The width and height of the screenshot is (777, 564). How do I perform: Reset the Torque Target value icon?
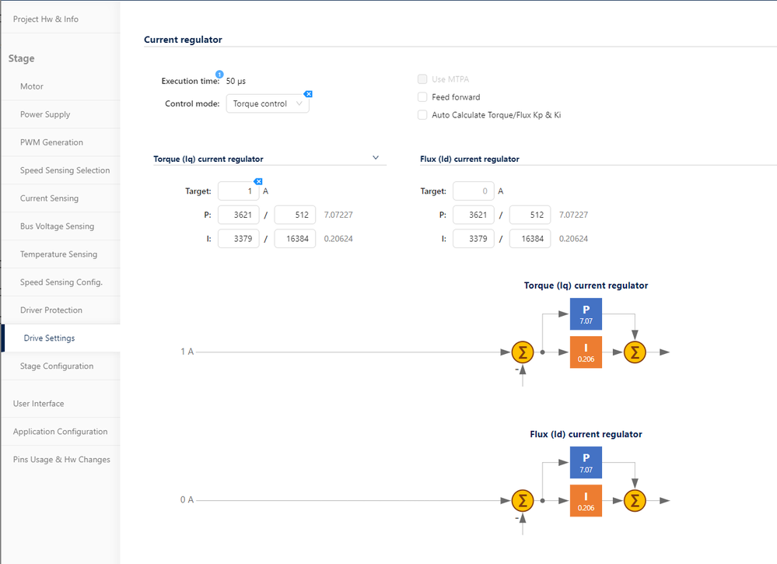pos(258,181)
